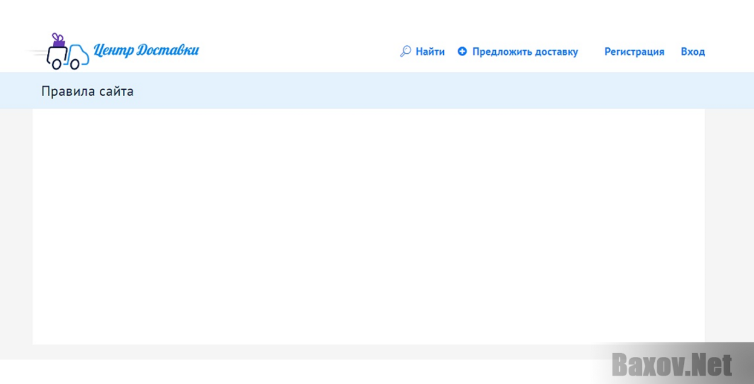Select the Правила сайта heading text
The height and width of the screenshot is (384, 754).
click(x=88, y=91)
